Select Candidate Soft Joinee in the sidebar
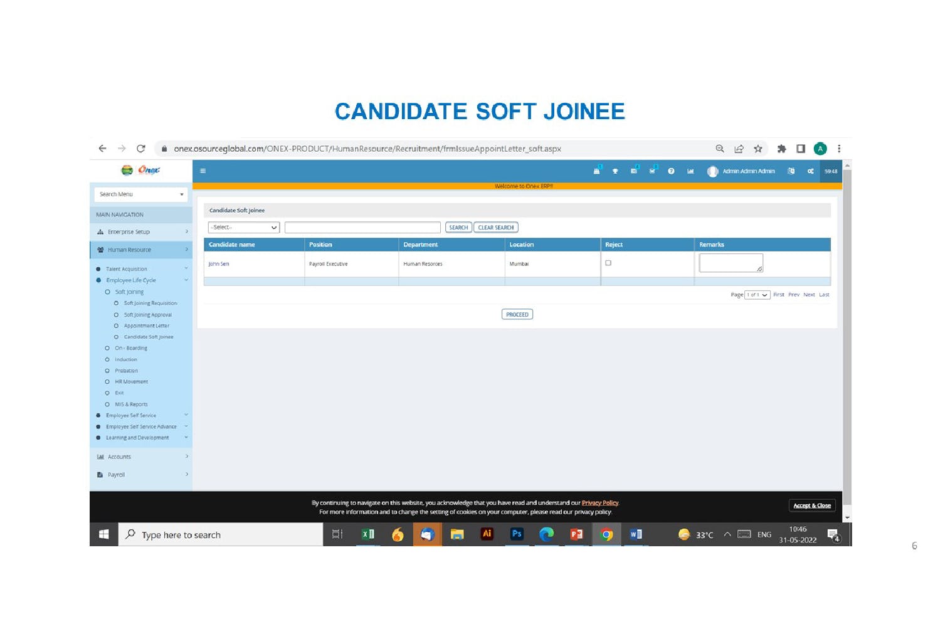 (x=147, y=337)
